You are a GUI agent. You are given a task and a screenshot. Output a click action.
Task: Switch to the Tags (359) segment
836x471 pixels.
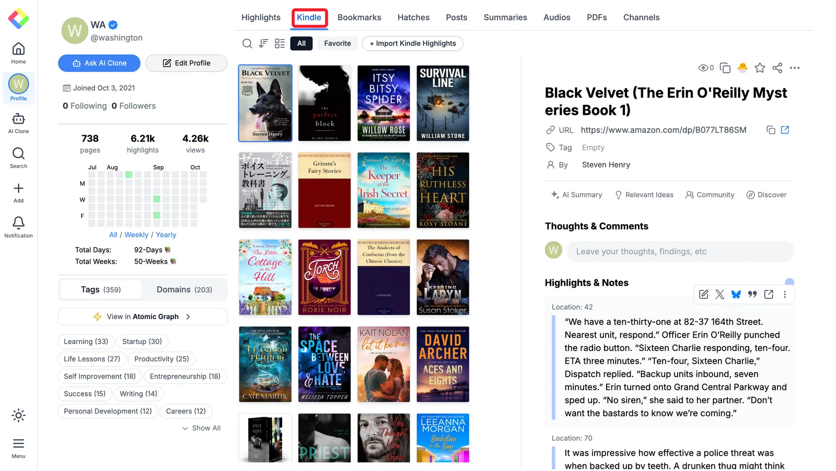point(101,289)
